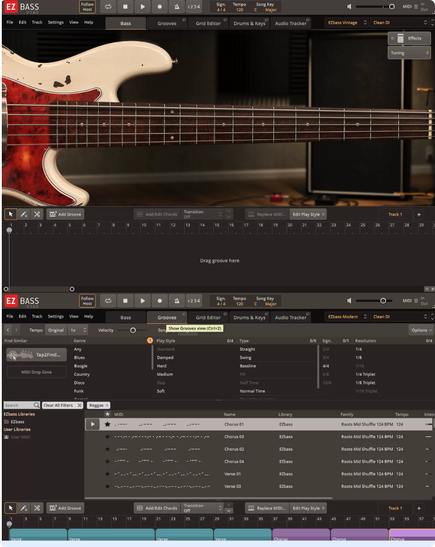Favorite the Verse 01 groove star
This screenshot has width=435, height=547.
107,474
